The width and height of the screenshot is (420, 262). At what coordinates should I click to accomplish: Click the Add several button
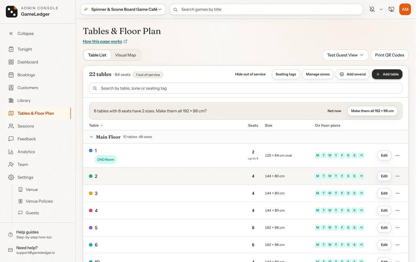click(353, 74)
